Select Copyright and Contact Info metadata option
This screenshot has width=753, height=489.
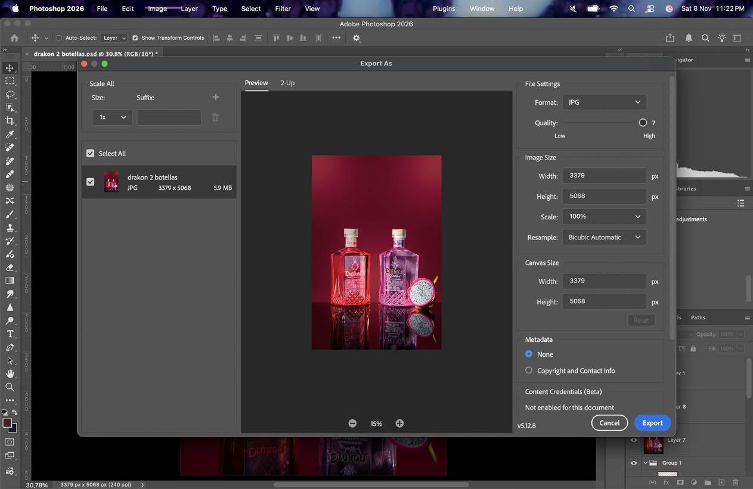(529, 370)
